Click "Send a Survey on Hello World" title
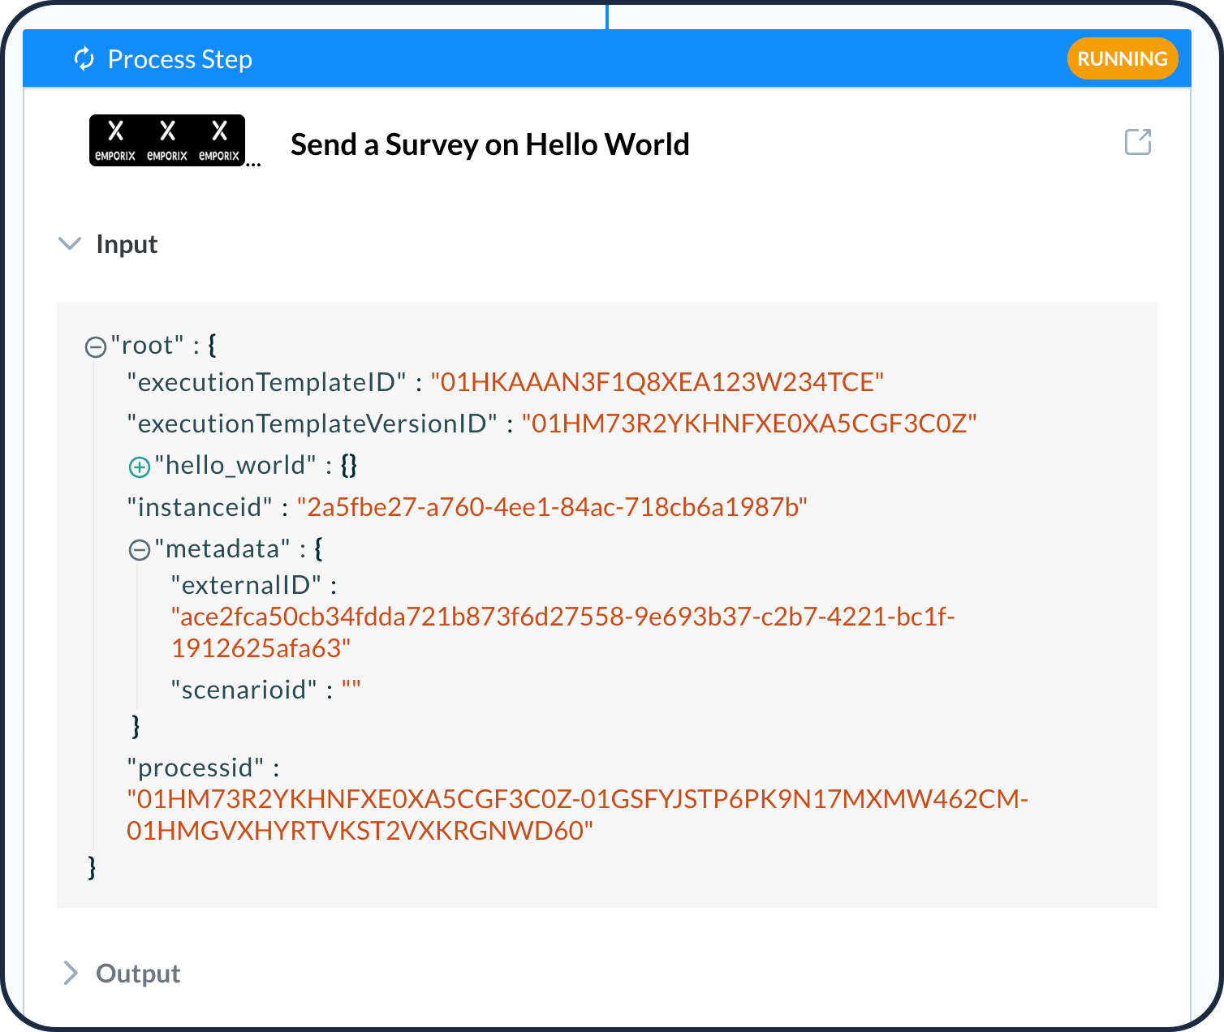 point(489,144)
